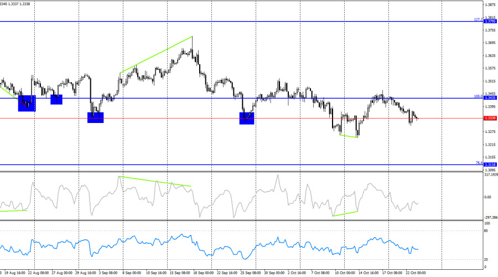Image resolution: width=498 pixels, height=277 pixels.
Task: Click the 10 Oct 00:00 time label
Action: point(345,273)
